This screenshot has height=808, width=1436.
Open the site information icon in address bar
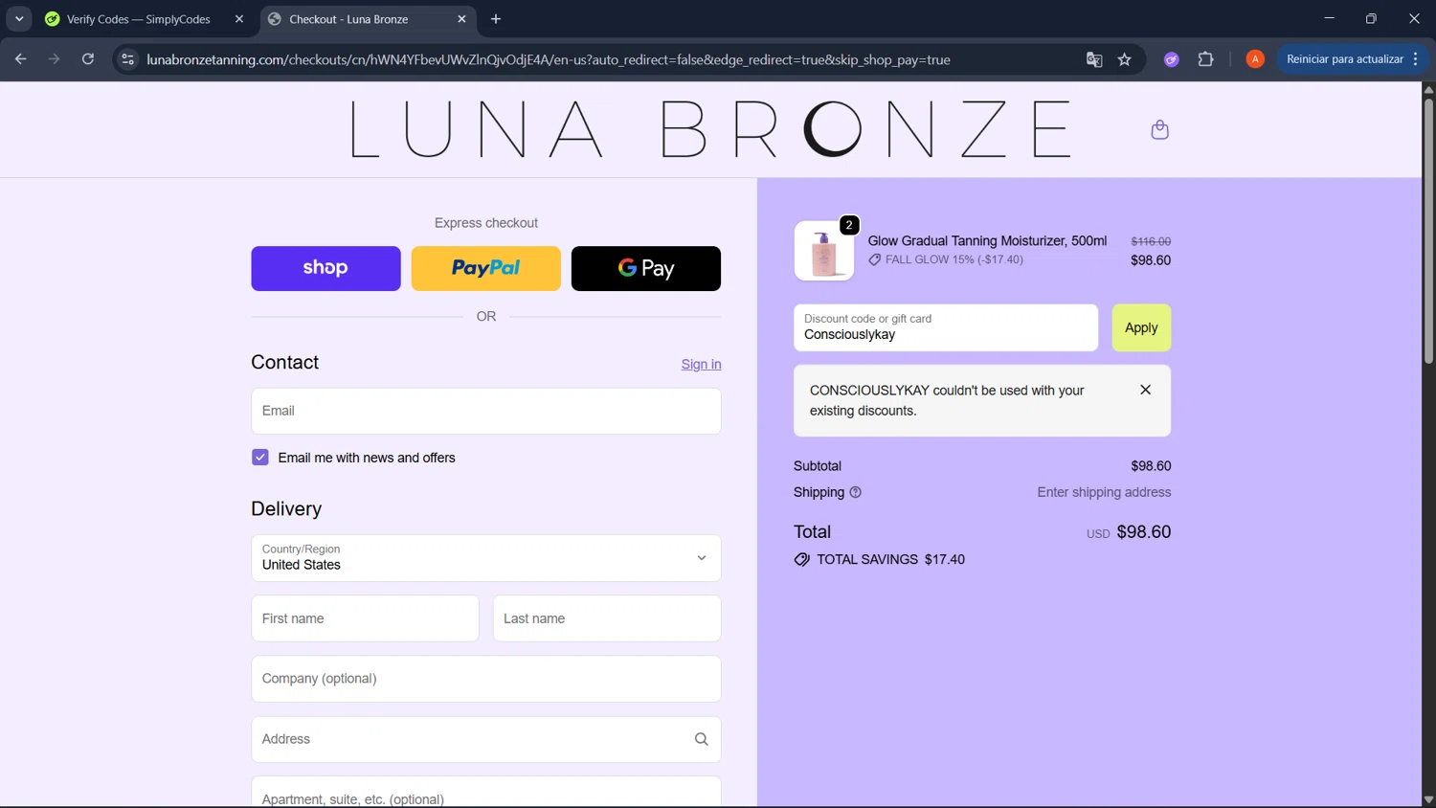(x=127, y=59)
